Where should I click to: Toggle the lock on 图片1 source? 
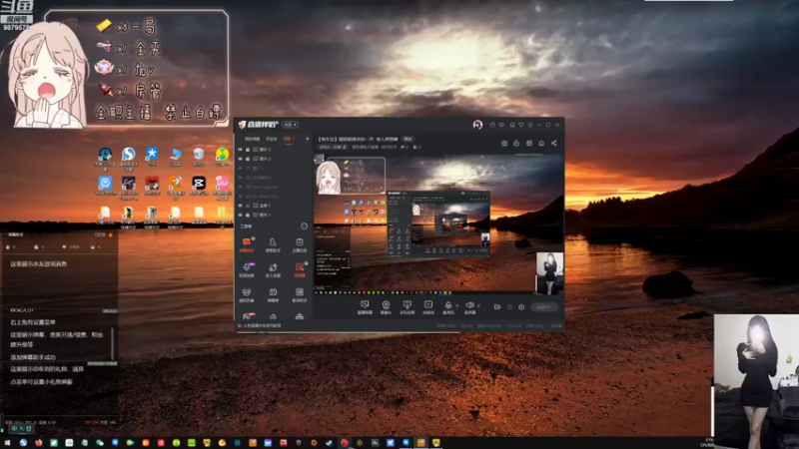(x=248, y=215)
